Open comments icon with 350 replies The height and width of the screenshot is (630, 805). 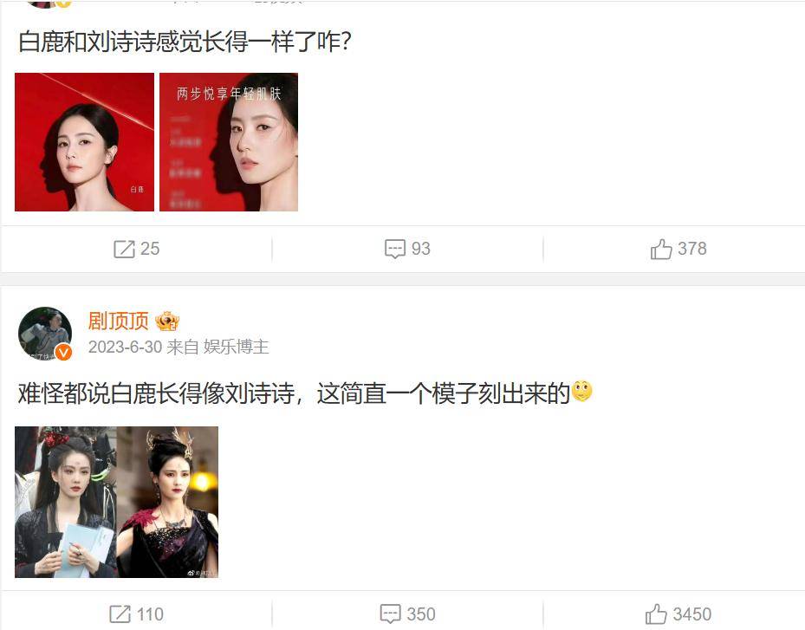tap(391, 614)
